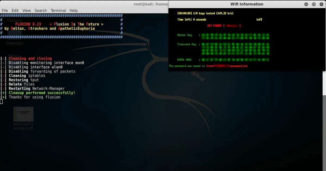
Task: Open the Terminal menu
Action: pyautogui.click(x=58, y=11)
